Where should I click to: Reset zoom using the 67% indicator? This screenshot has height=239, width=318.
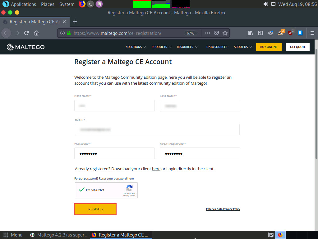(191, 33)
